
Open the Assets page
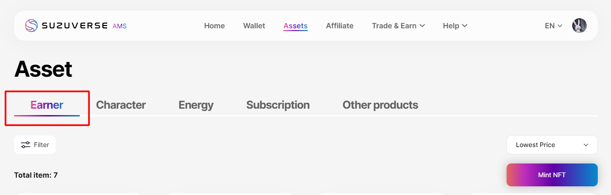click(295, 26)
